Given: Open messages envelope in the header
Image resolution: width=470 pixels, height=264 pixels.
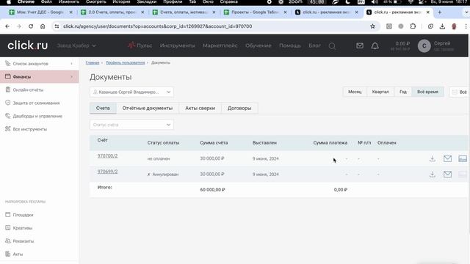Looking at the screenshot, I should [360, 45].
